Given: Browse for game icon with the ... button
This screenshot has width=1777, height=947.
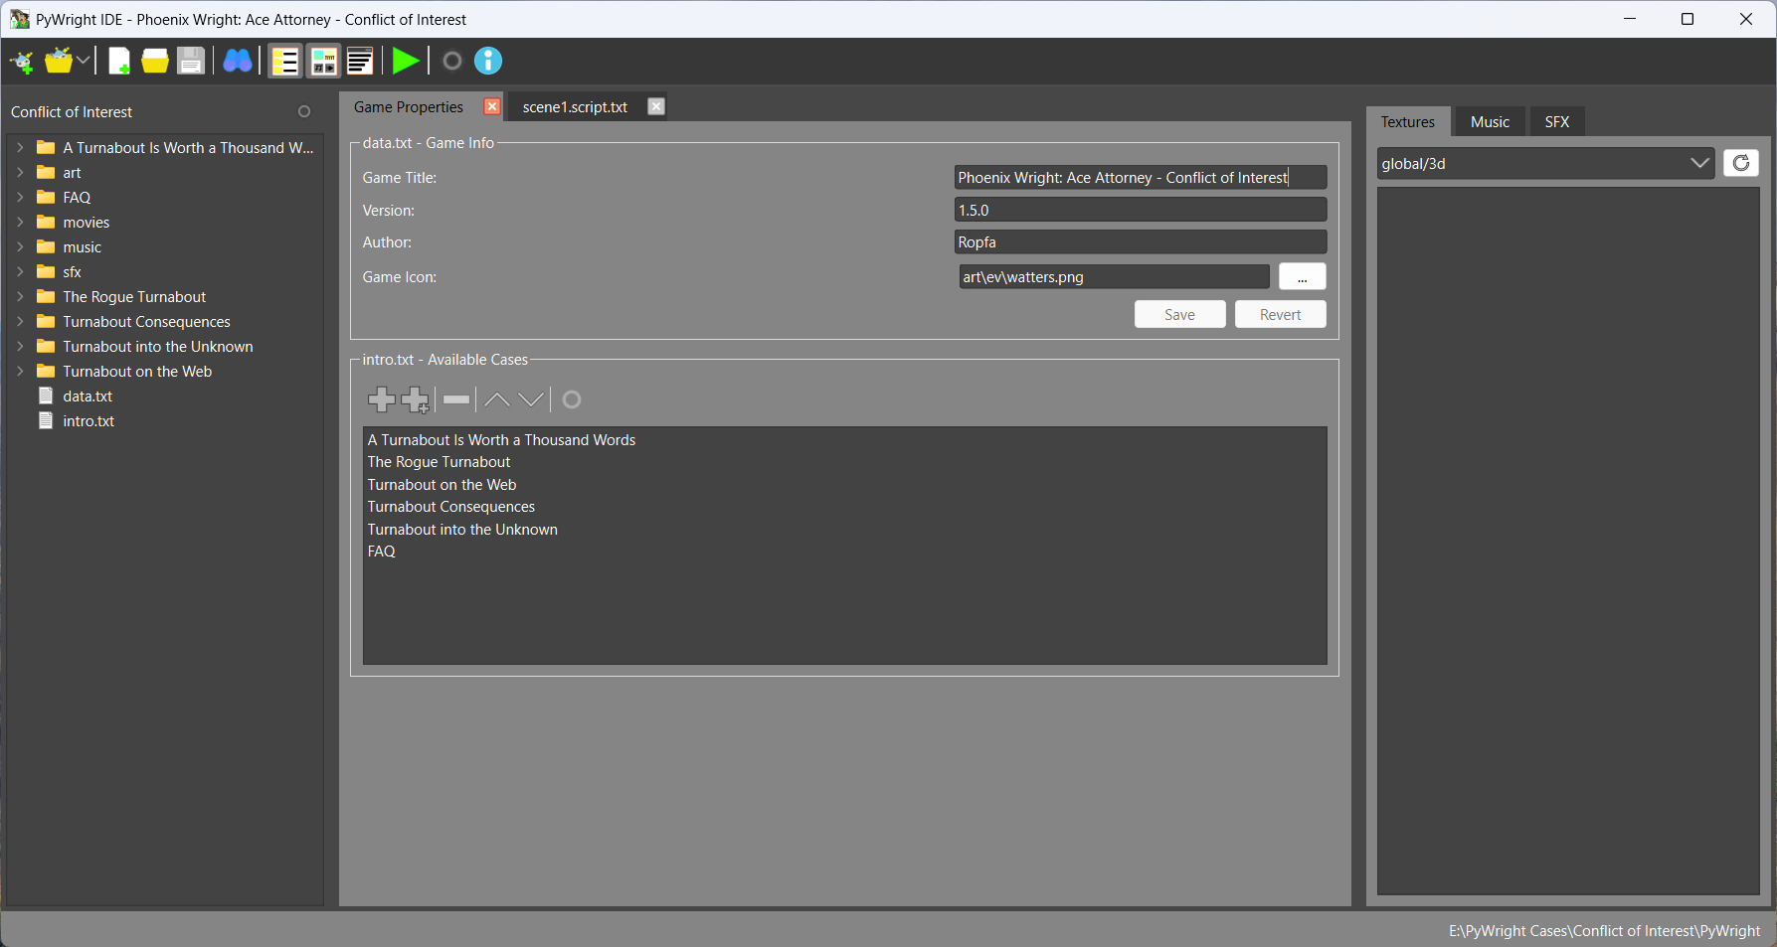Looking at the screenshot, I should tap(1303, 276).
